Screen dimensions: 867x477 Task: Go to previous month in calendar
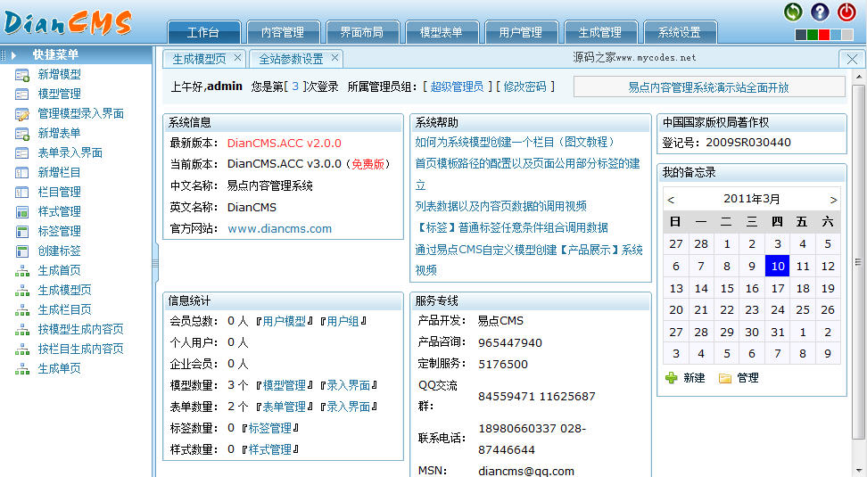click(x=671, y=200)
